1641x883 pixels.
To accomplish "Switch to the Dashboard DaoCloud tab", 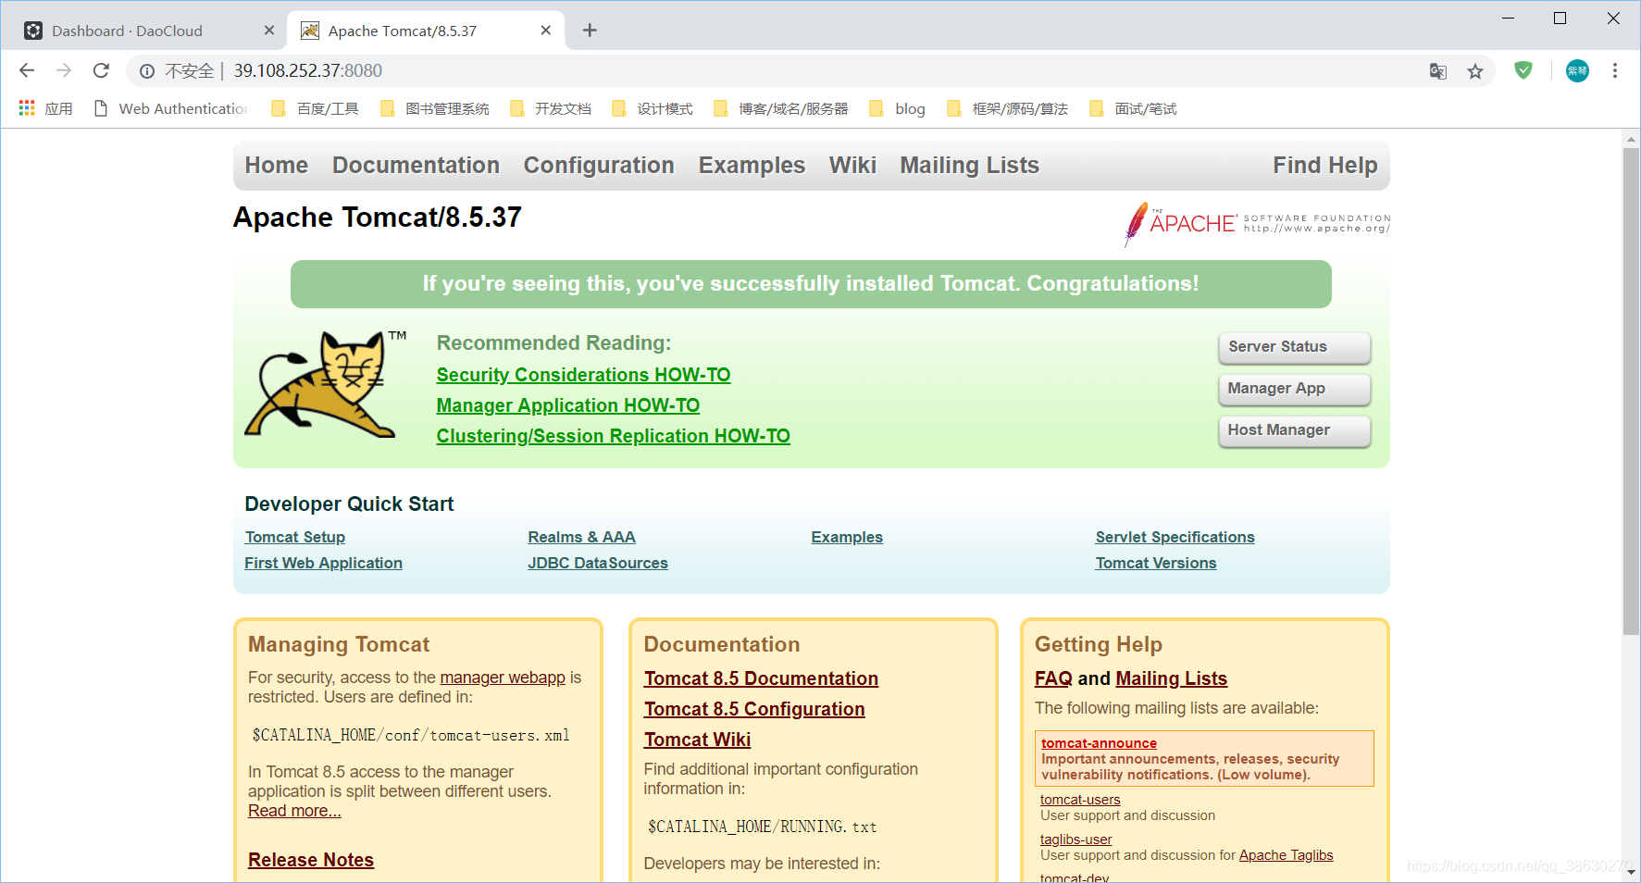I will pyautogui.click(x=148, y=31).
